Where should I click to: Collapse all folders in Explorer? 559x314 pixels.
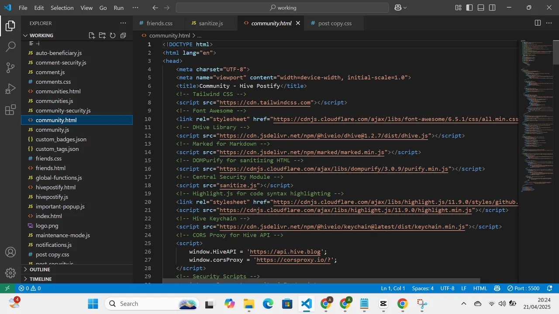123,35
